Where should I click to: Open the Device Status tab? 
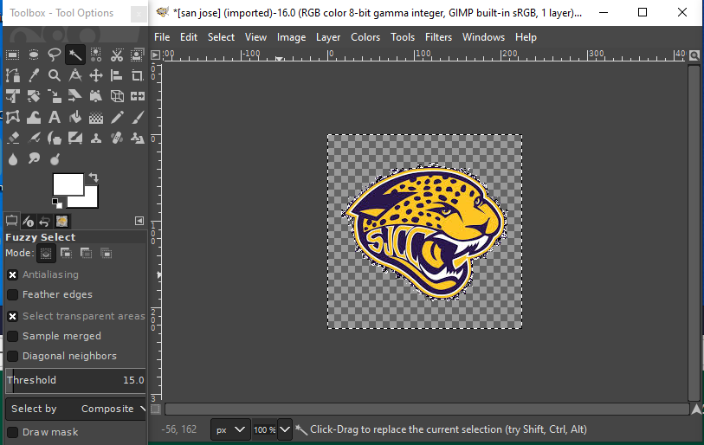[29, 221]
